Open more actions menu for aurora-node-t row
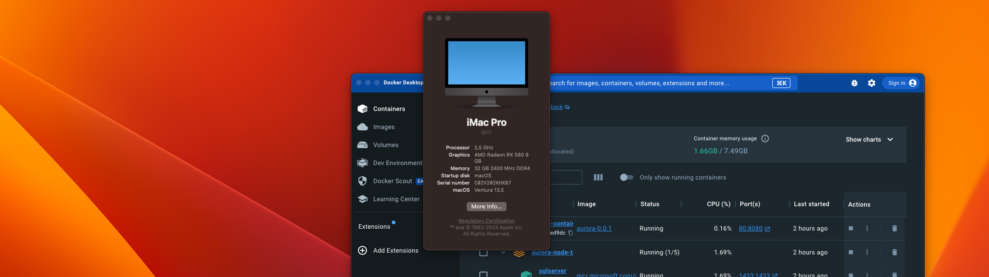Viewport: 989px width, 277px height. 867,252
